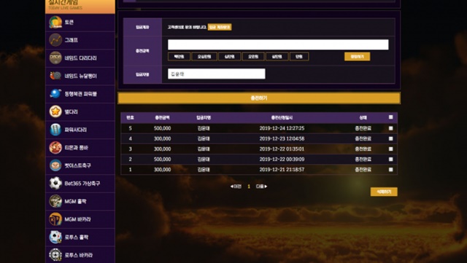This screenshot has width=467, height=263.
Task: Focus the charge amount input field
Action: (278, 44)
